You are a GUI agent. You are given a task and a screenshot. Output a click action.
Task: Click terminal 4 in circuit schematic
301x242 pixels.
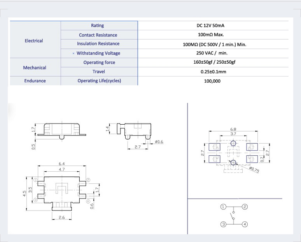click(x=245, y=224)
